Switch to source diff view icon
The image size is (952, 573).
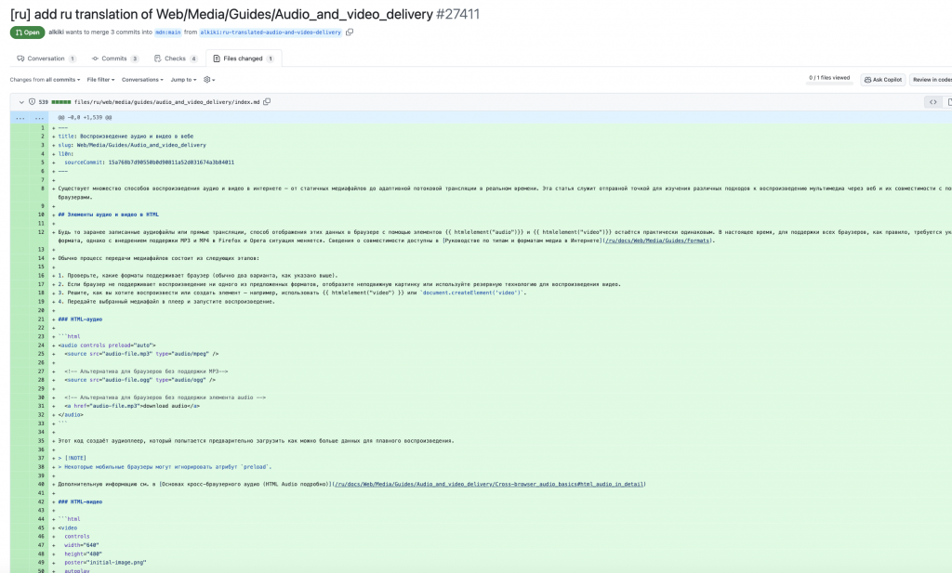[x=932, y=101]
